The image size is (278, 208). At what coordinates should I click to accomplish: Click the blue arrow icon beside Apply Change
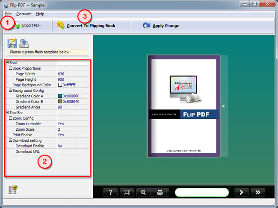146,26
